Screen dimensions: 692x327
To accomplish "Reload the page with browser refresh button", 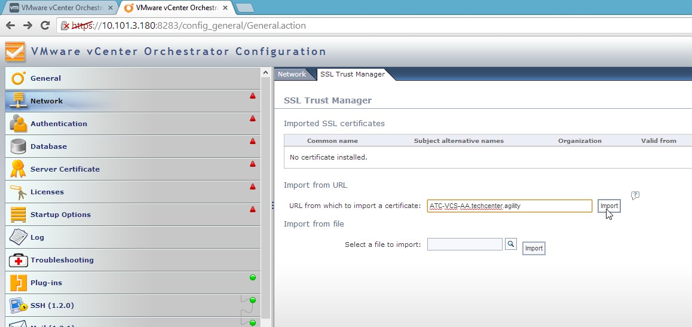I will (45, 26).
